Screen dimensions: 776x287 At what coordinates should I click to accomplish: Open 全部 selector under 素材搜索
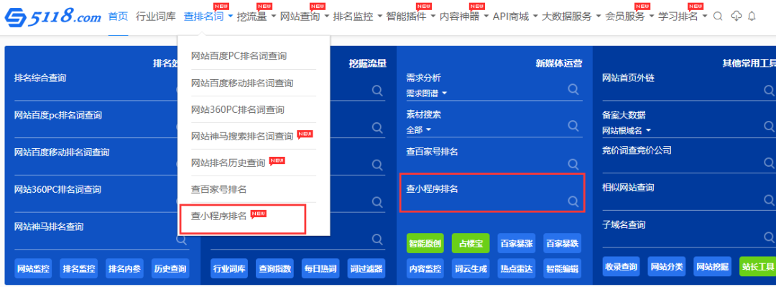[x=418, y=130]
